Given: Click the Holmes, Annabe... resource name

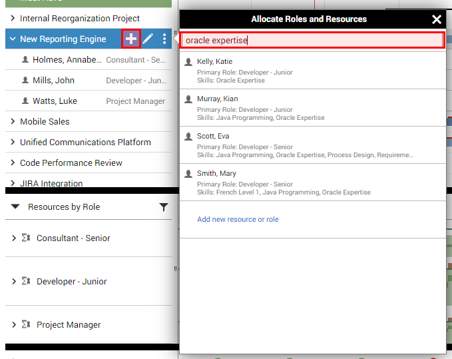Looking at the screenshot, I should click(67, 60).
